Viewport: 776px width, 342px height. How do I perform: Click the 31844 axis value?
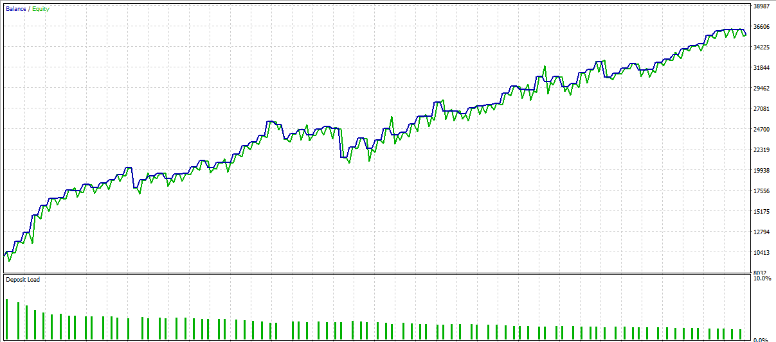761,68
